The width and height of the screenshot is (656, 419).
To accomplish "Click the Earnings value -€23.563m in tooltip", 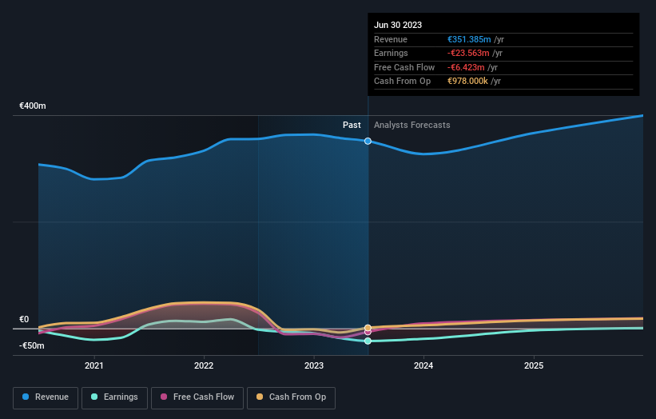I will tap(468, 53).
